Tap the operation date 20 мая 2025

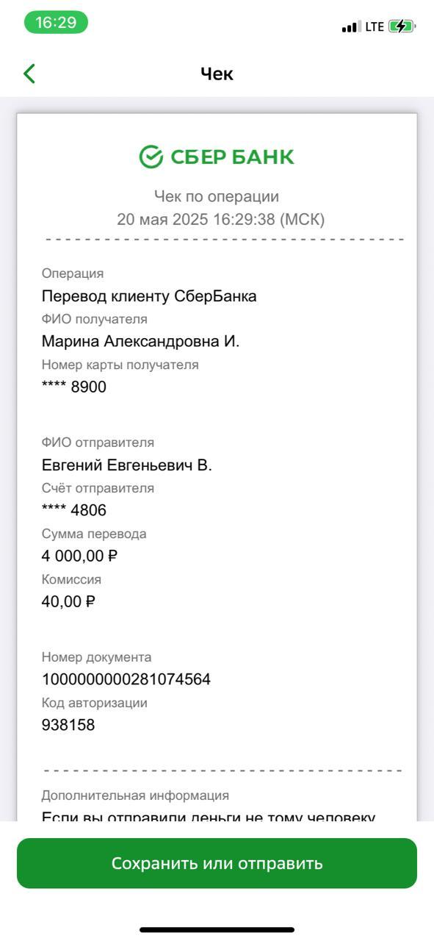[162, 219]
